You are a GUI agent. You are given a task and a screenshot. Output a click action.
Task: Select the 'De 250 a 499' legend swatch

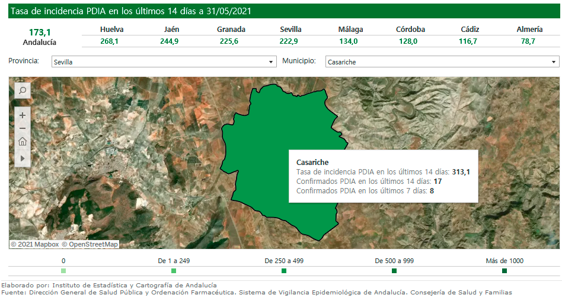284,271
